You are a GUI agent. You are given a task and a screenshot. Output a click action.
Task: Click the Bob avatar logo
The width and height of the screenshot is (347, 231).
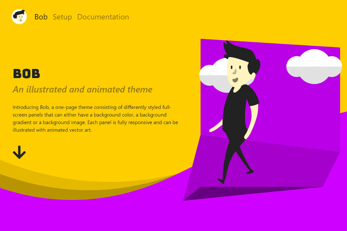coord(19,16)
